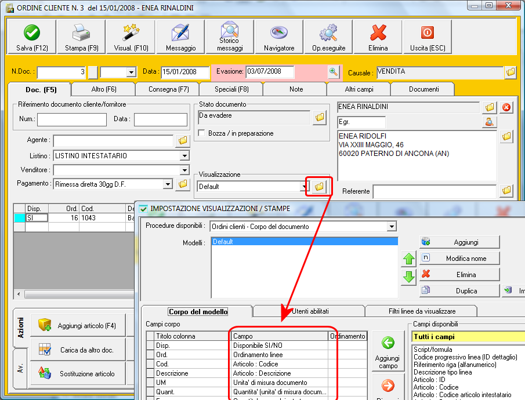Switch to Utenti abilitati tab
This screenshot has width=525, height=400.
tap(310, 311)
